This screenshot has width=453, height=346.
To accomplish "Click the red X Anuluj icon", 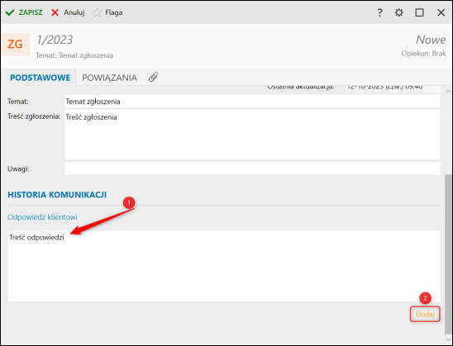I will click(55, 12).
